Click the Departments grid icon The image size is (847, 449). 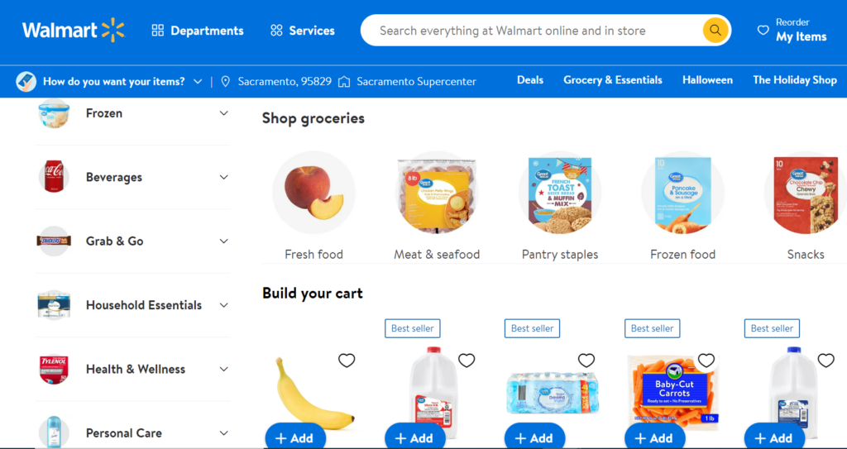tap(158, 31)
